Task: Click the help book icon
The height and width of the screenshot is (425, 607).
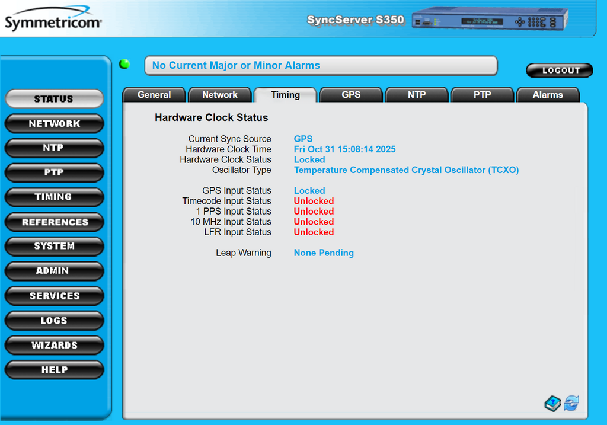Action: pos(552,404)
